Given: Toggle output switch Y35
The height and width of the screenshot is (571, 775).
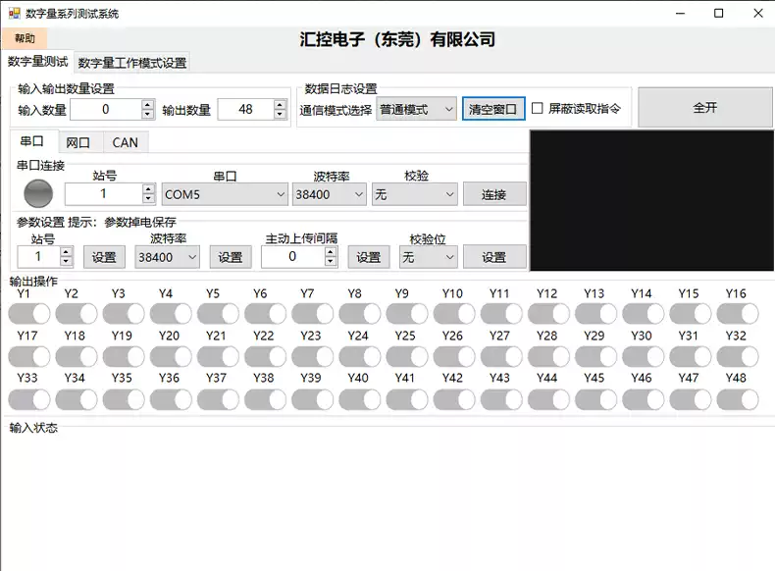Looking at the screenshot, I should click(x=124, y=399).
